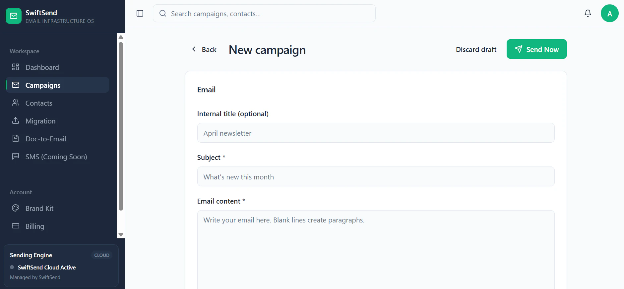Click the sidebar scrollbar down arrow
This screenshot has height=289, width=624.
tap(121, 235)
